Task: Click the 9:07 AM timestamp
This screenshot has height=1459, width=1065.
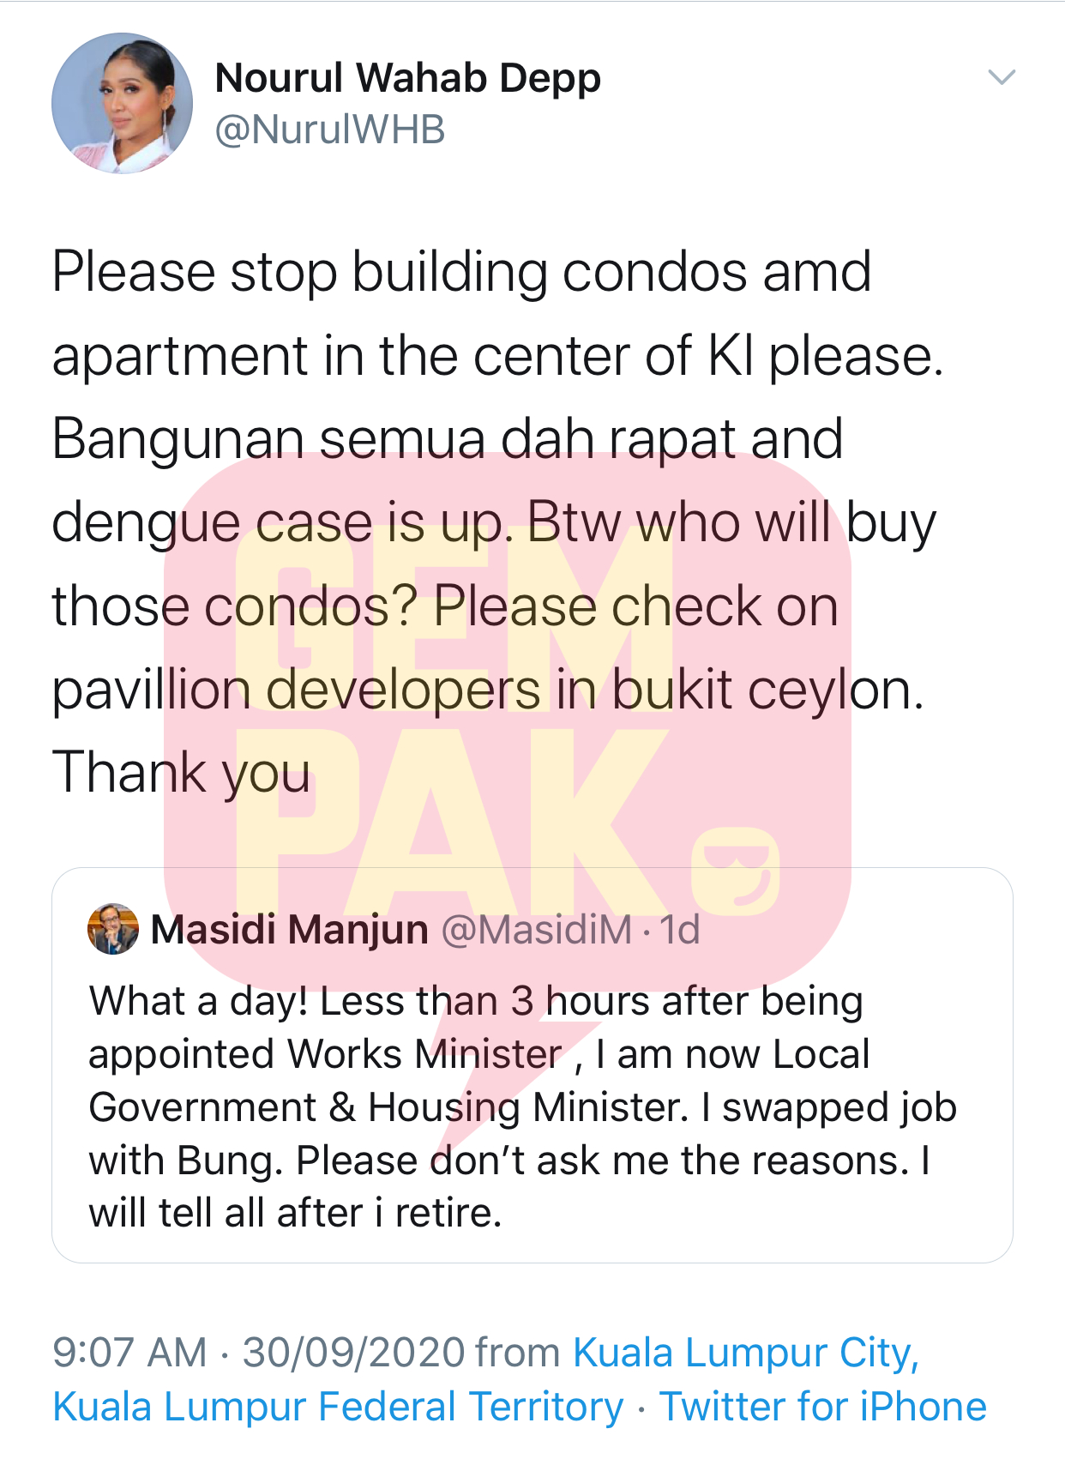Action: (130, 1353)
